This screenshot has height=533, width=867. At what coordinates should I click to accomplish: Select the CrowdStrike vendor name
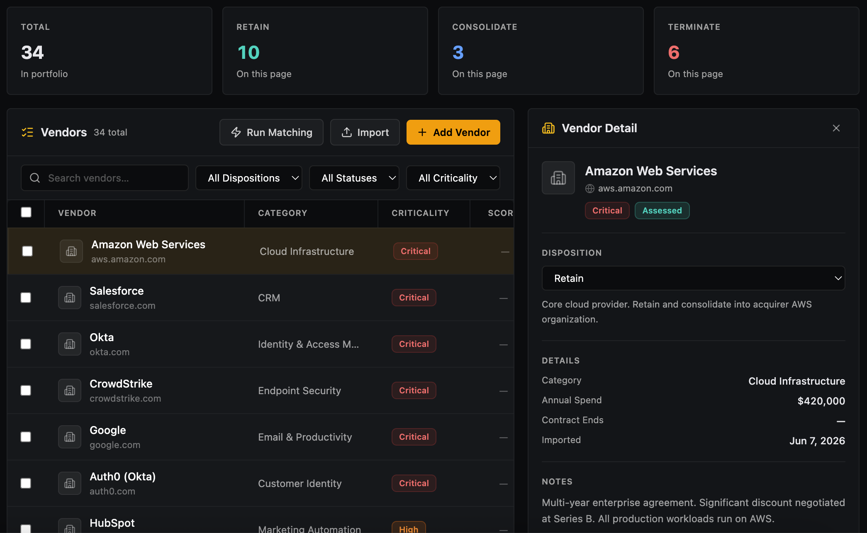tap(121, 384)
